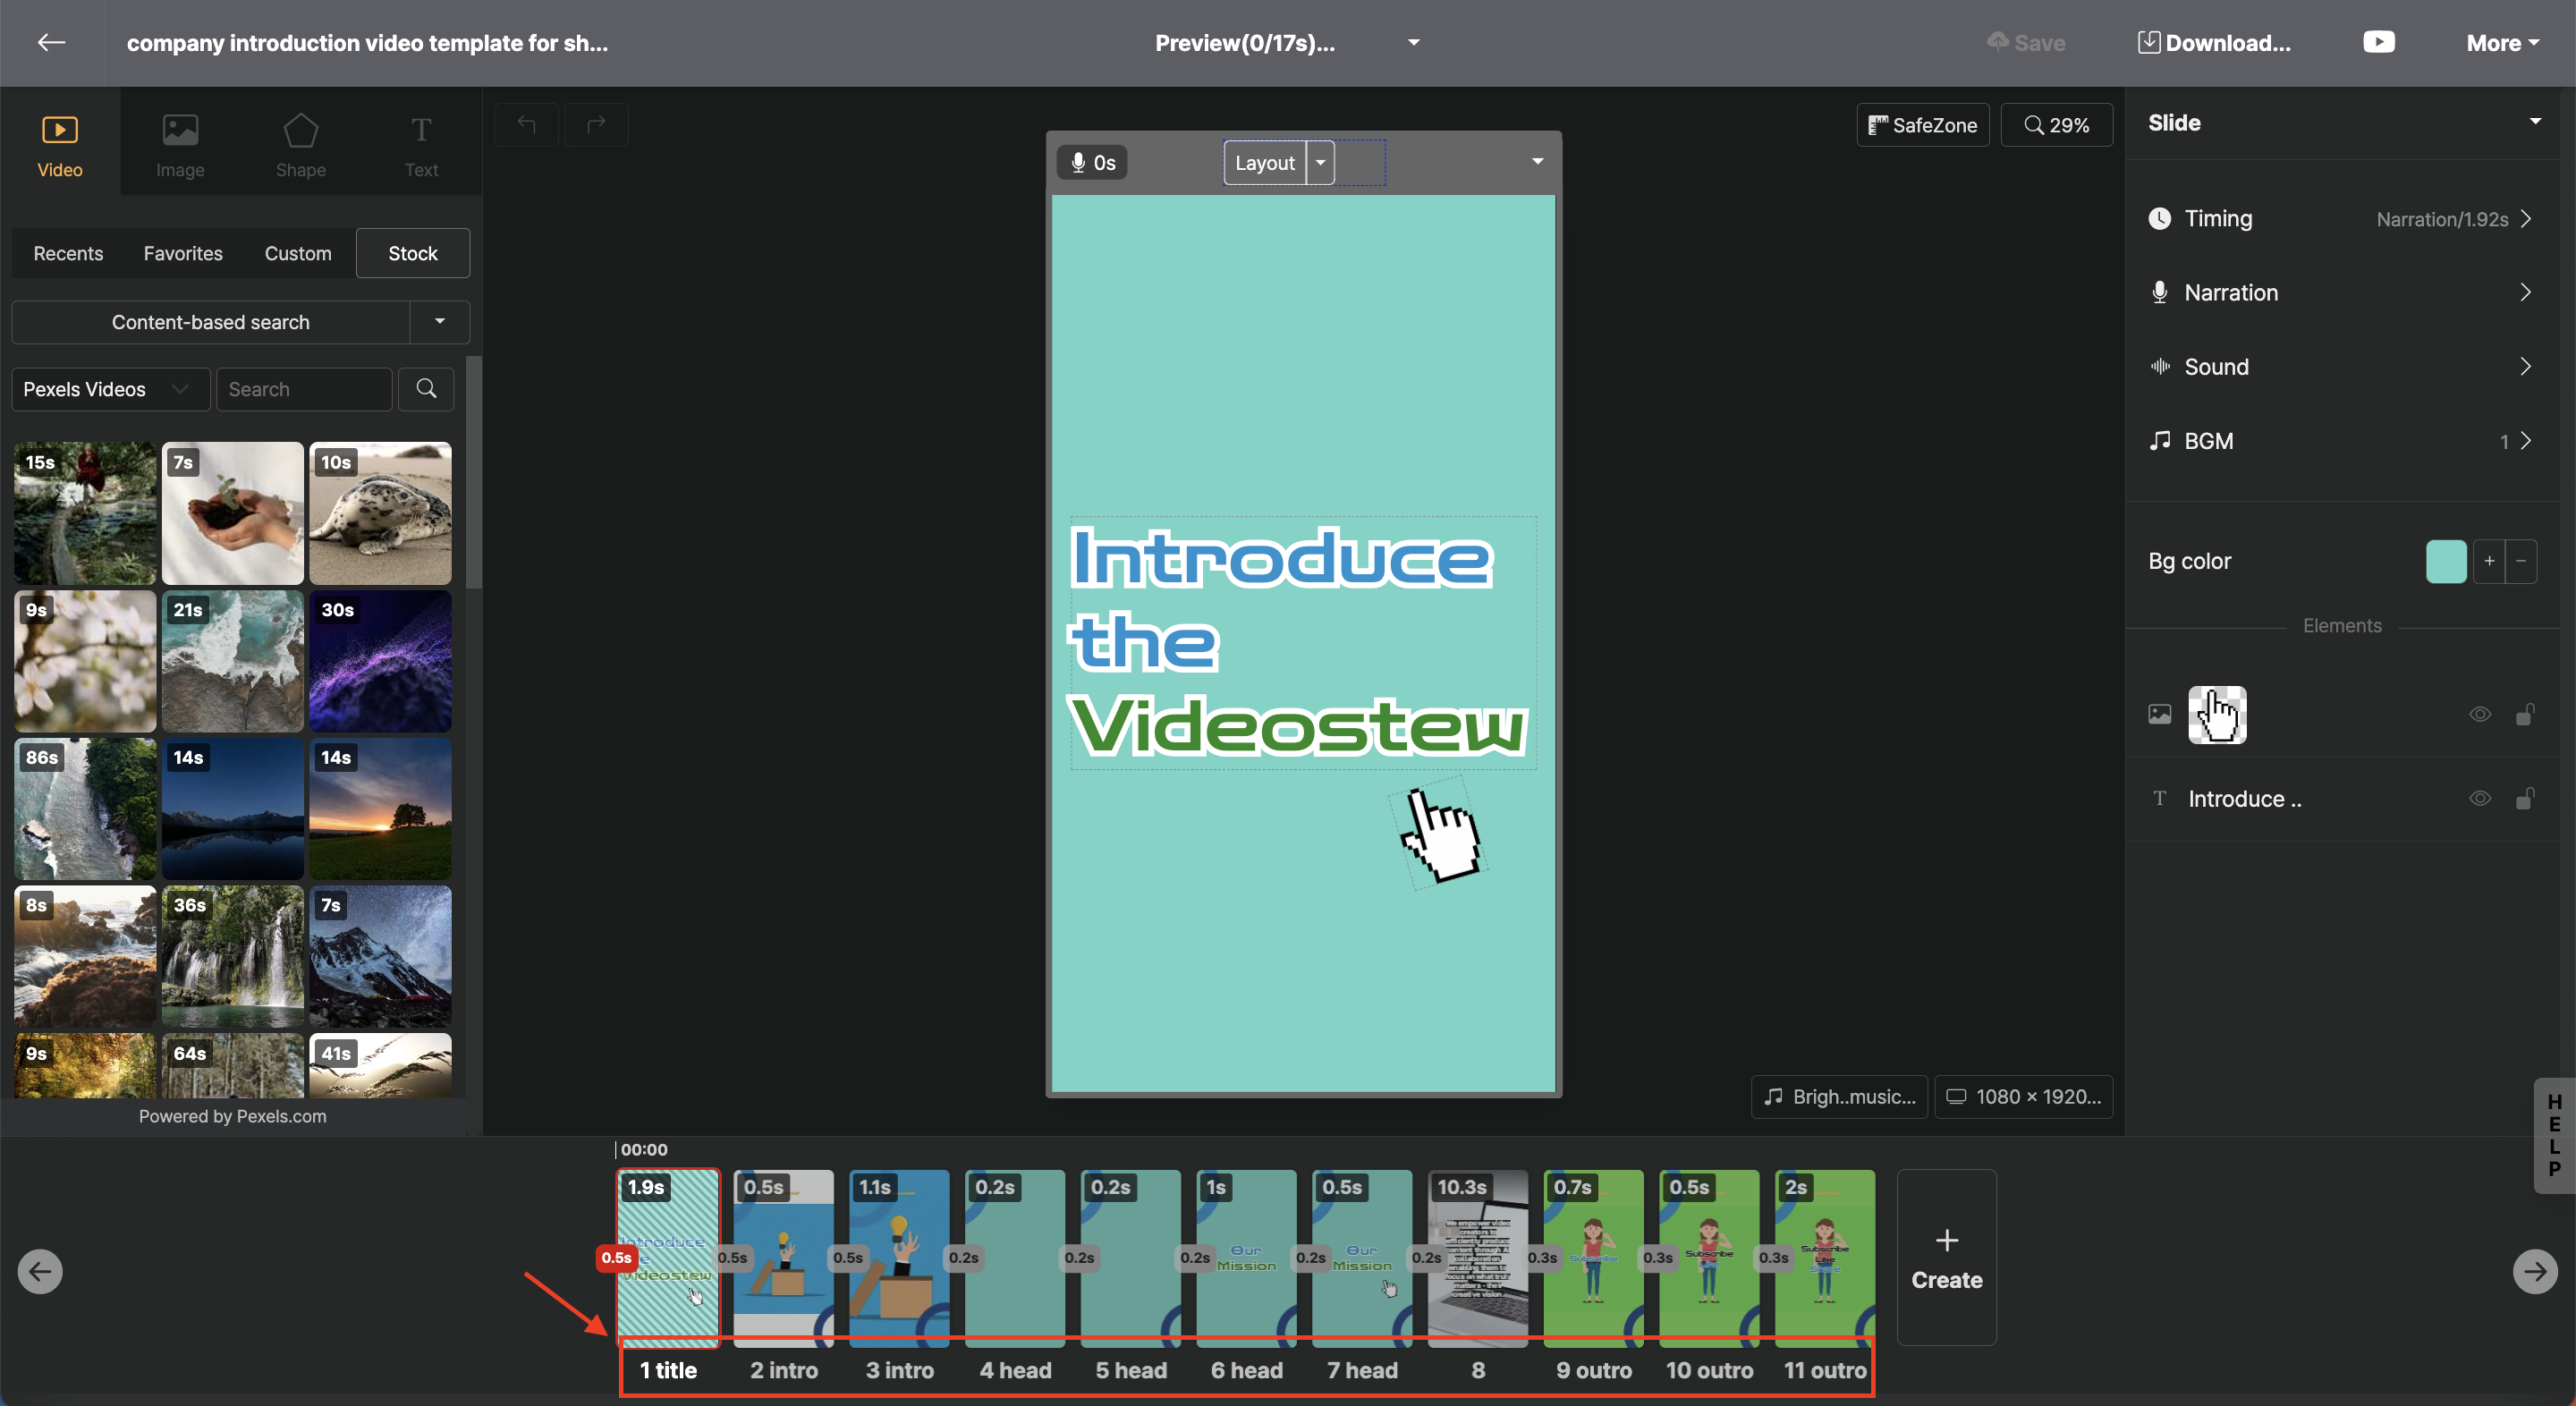The width and height of the screenshot is (2576, 1406).
Task: Open the Pexels Videos source dropdown
Action: pyautogui.click(x=110, y=389)
